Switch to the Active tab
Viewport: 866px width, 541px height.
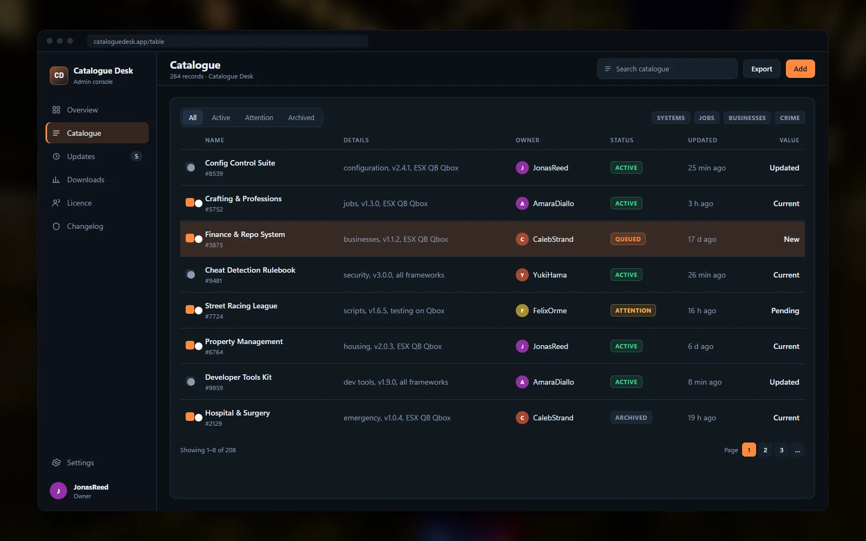(x=221, y=117)
